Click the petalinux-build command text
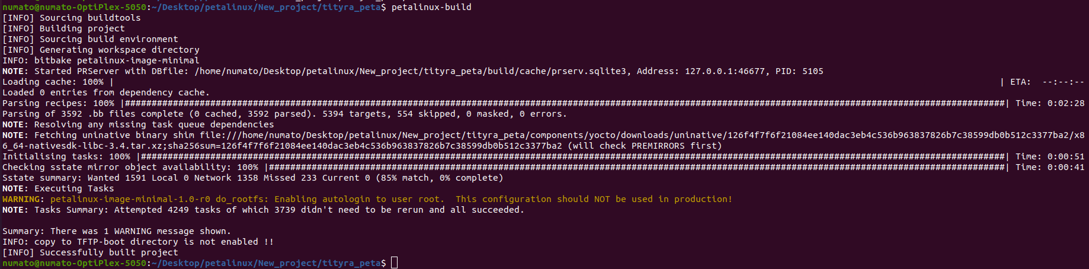Screen dimensions: 1089x269 [x=431, y=7]
